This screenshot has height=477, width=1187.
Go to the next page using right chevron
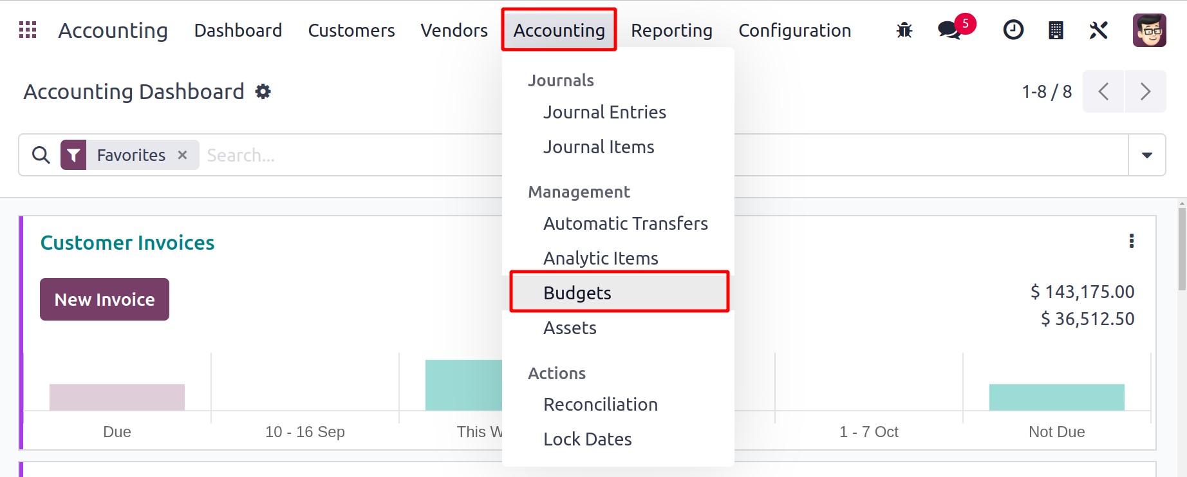pos(1145,91)
